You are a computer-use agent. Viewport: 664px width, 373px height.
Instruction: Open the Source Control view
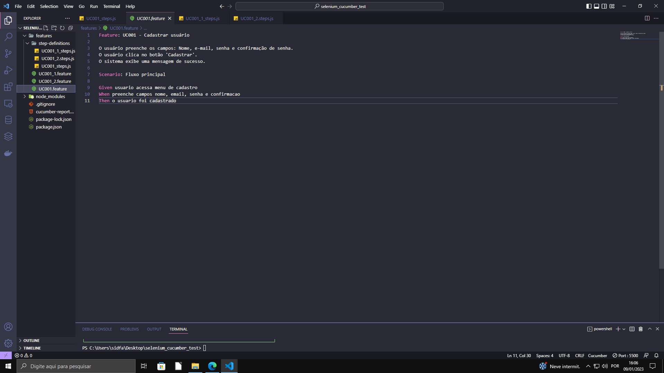tap(8, 54)
